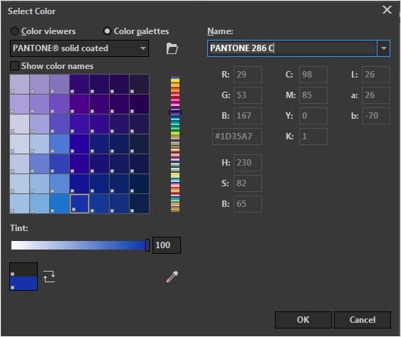Click the Tint: label
Image resolution: width=401 pixels, height=337 pixels.
[x=19, y=228]
